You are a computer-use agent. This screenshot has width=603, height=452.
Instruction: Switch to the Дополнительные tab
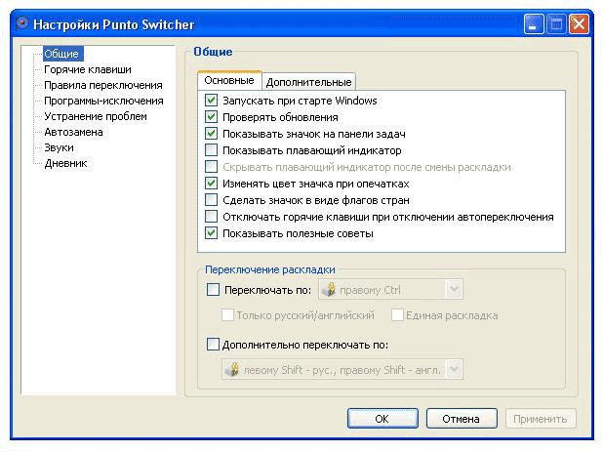(x=308, y=82)
